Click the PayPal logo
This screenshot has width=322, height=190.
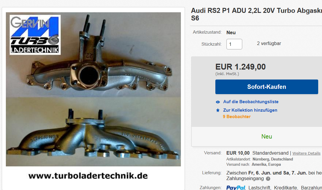point(236,188)
